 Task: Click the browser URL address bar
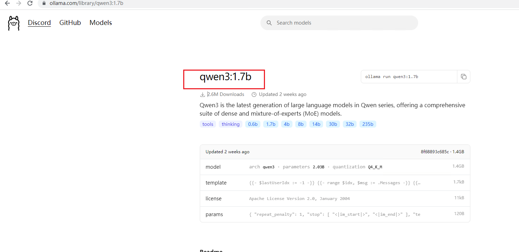click(x=278, y=3)
